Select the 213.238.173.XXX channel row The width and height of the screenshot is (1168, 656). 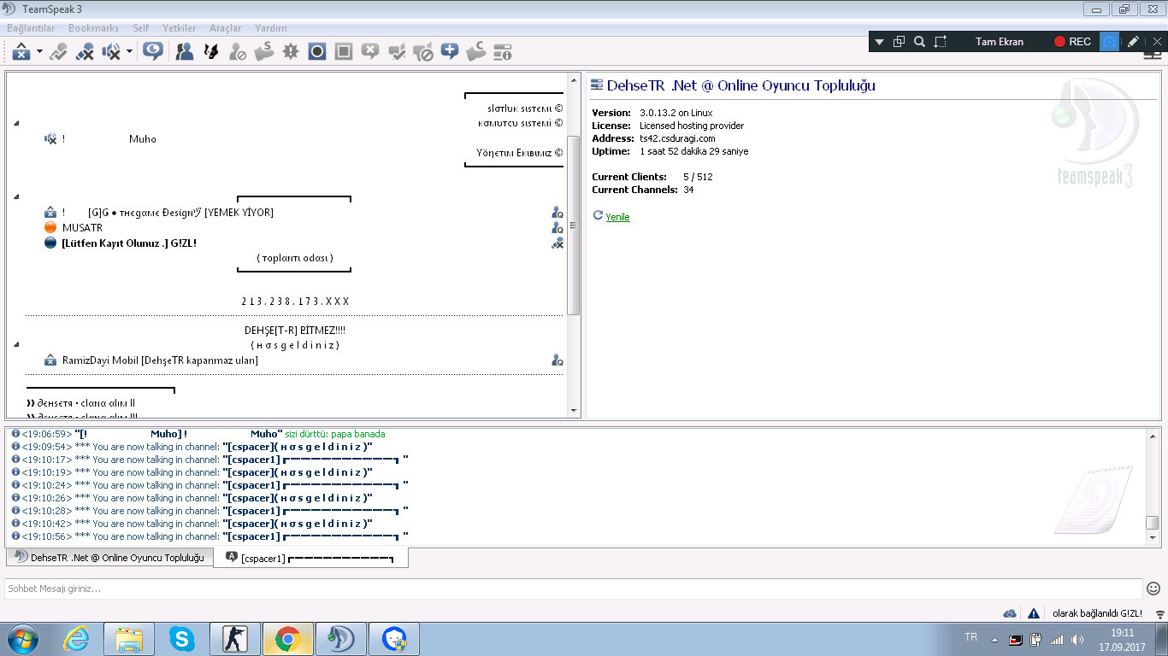295,302
